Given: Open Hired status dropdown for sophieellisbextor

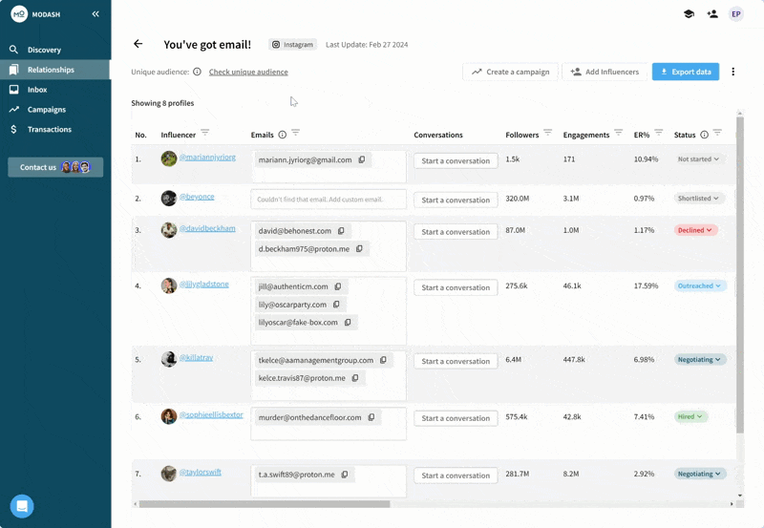Looking at the screenshot, I should coord(690,416).
